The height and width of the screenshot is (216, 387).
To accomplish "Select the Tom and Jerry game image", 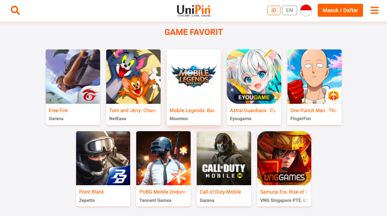I will point(133,76).
